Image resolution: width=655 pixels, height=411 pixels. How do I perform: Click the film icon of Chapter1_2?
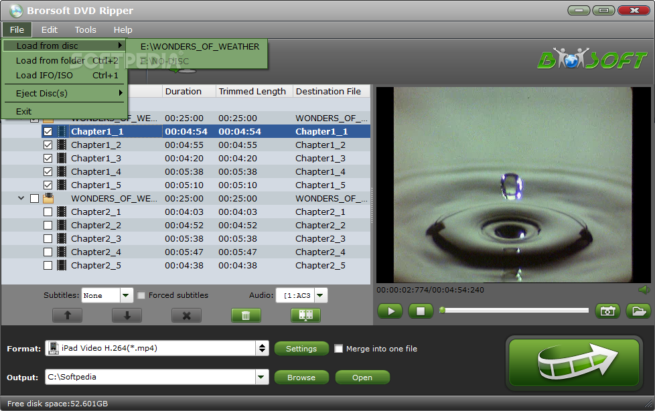point(62,145)
